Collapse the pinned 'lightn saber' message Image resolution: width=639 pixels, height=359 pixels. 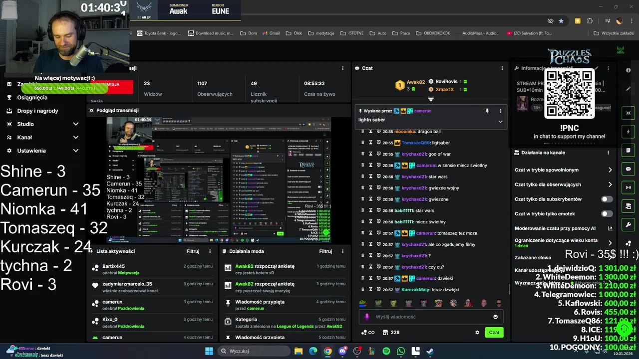pos(500,121)
